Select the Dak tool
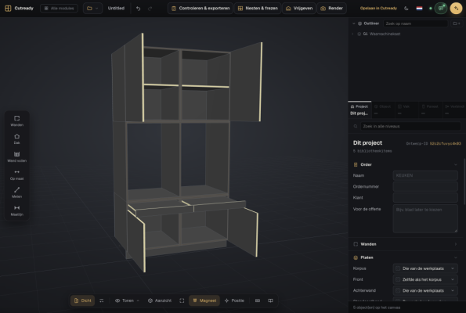Screen dimensions: 466x313 click(x=17, y=139)
